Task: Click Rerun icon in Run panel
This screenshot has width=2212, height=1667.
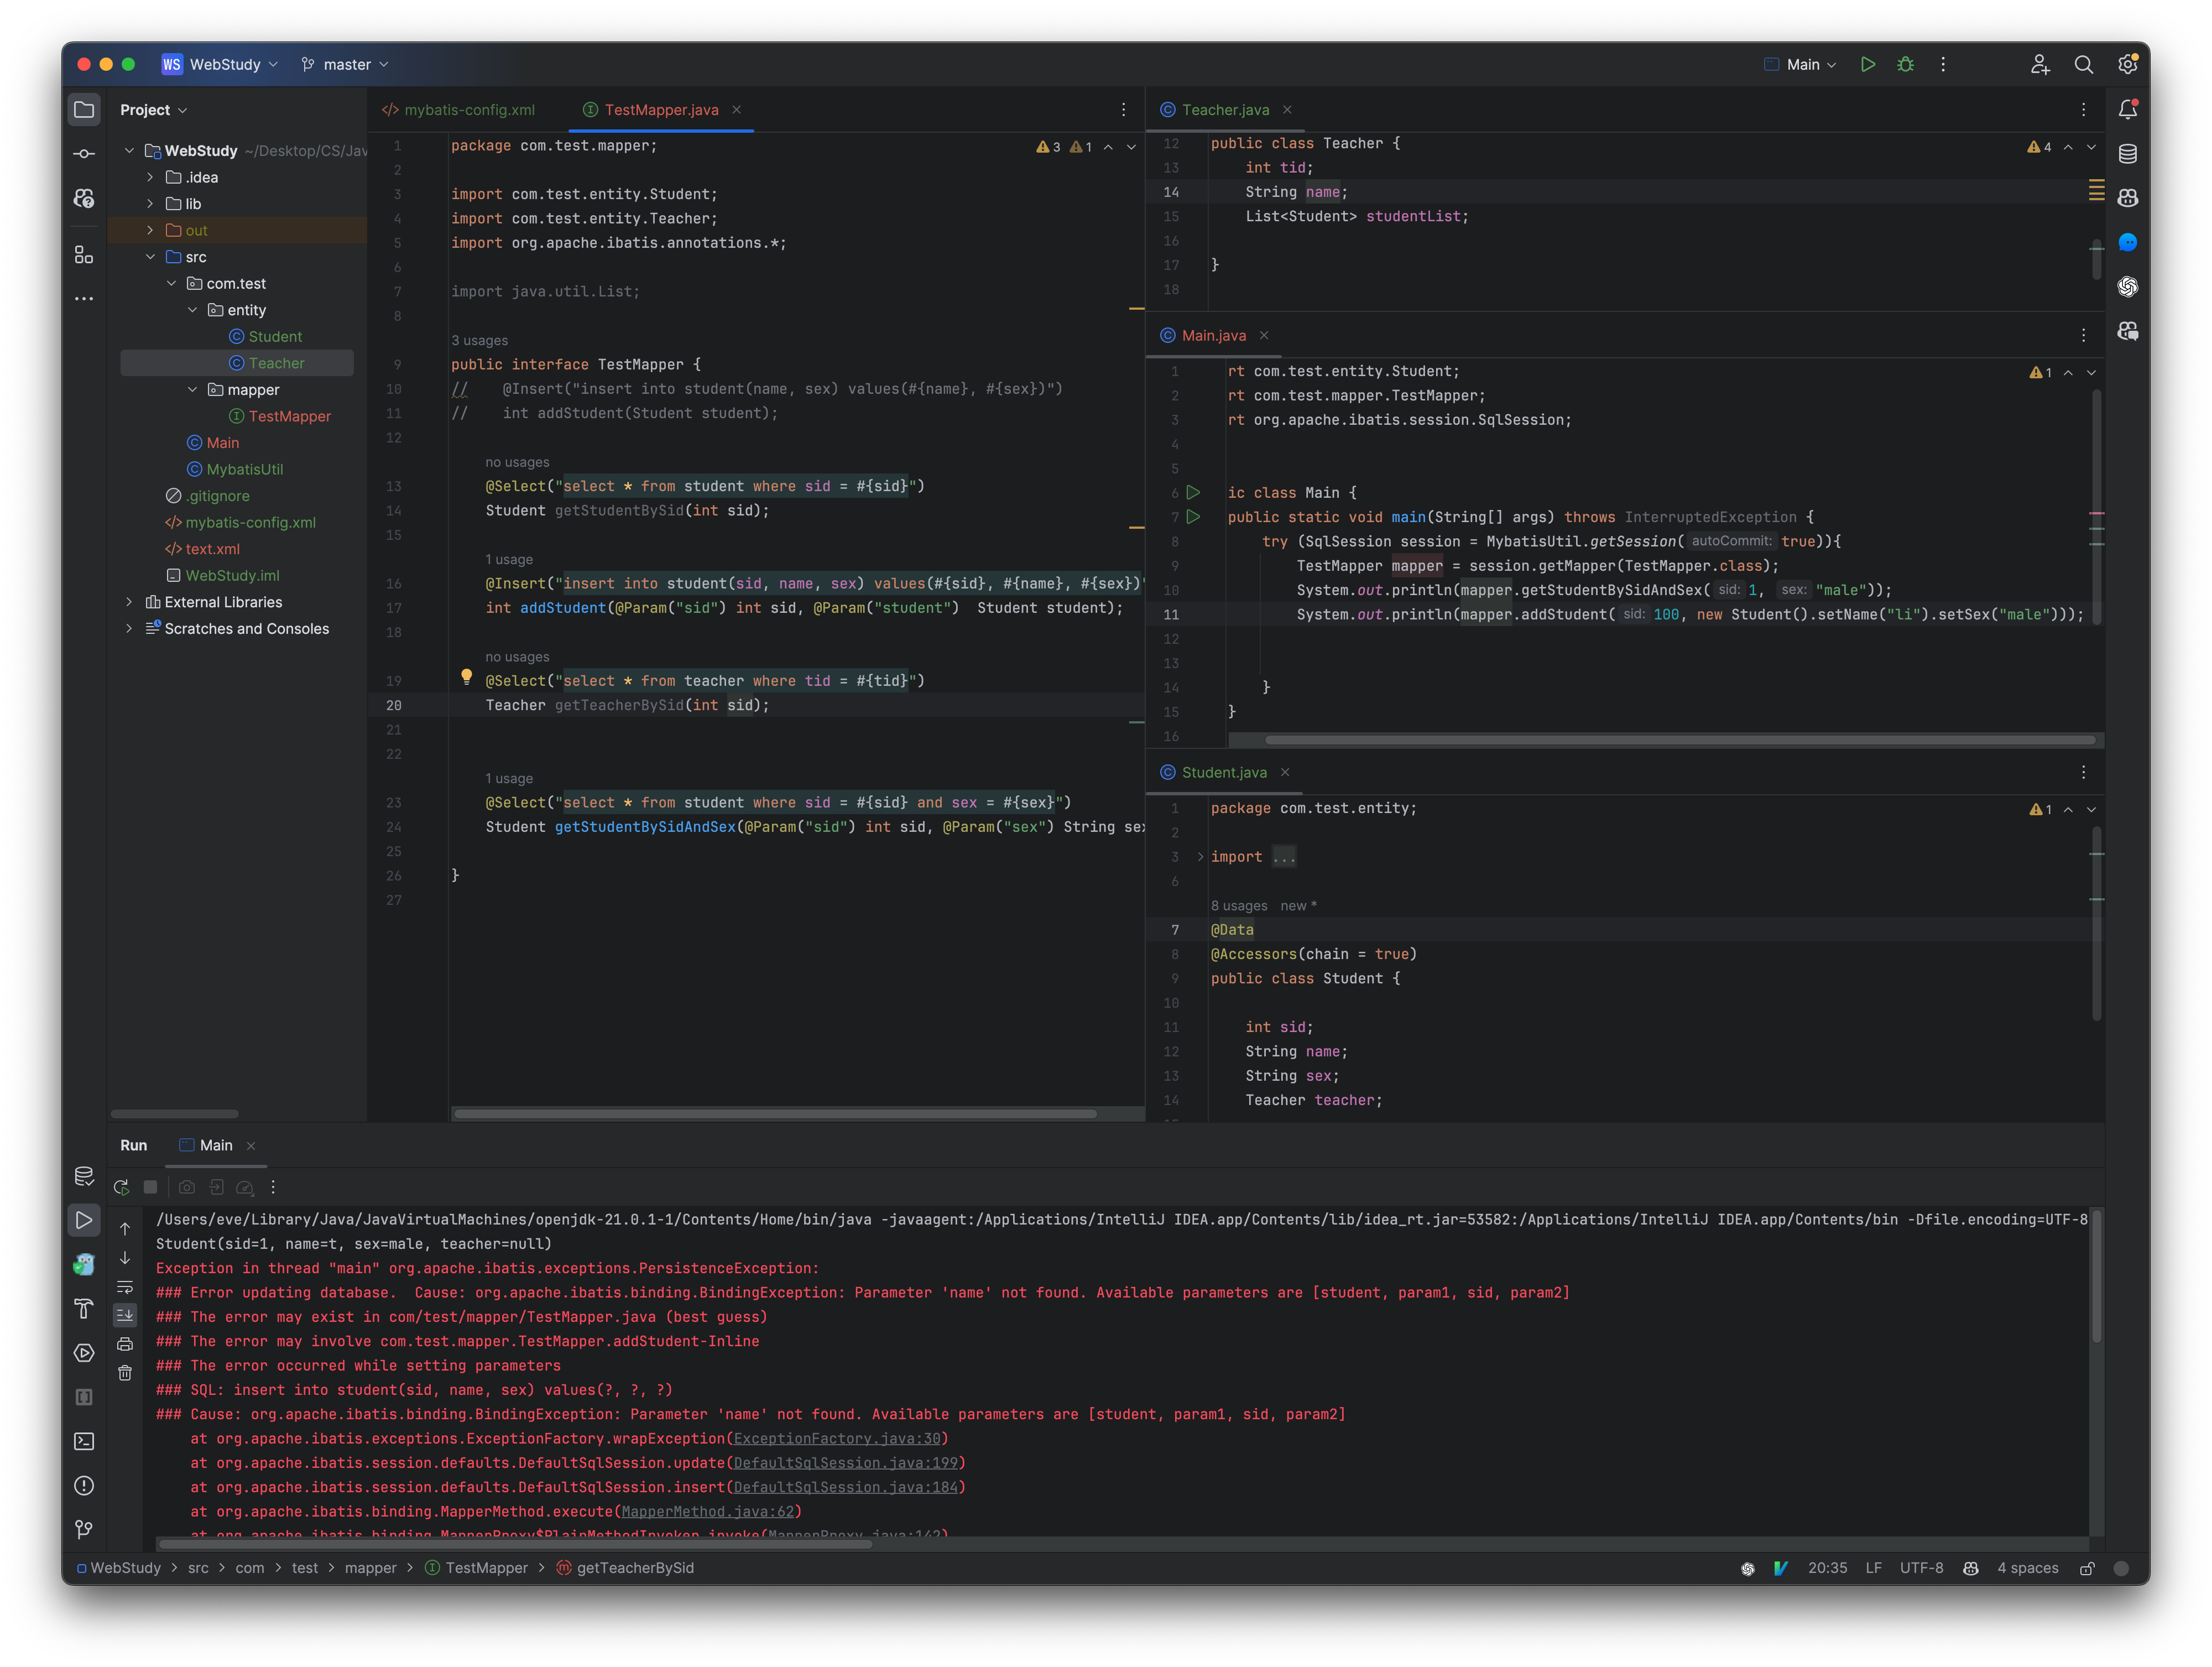Action: (x=121, y=1187)
